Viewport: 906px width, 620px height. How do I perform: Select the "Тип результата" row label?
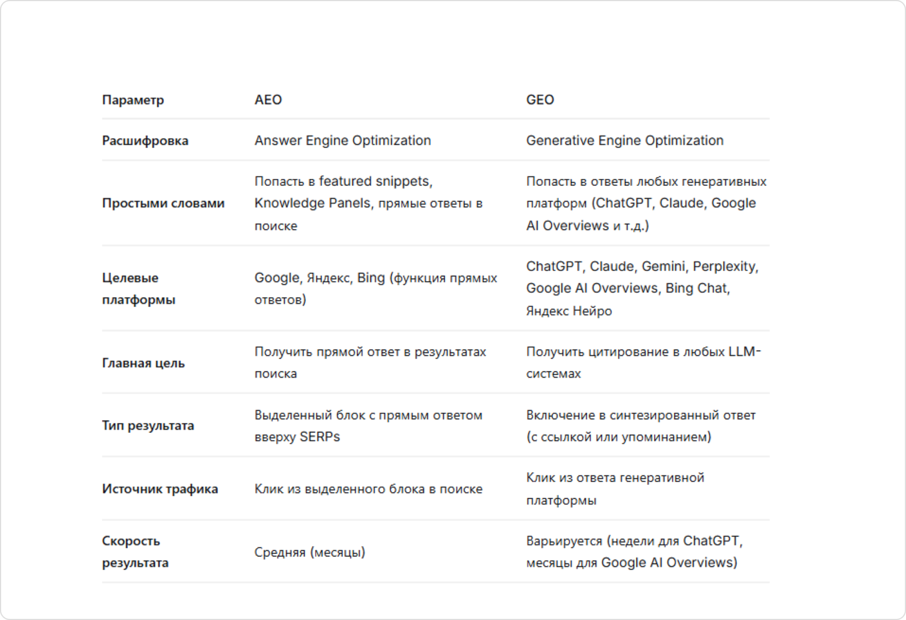click(x=147, y=426)
